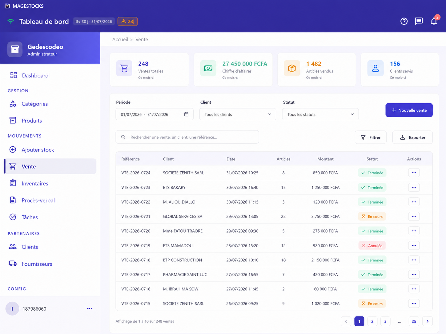Viewport: 446px width, 334px height.
Task: Click the Clients servis person icon
Action: 376,68
